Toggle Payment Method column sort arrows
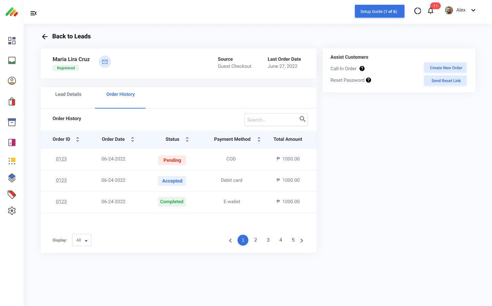 pos(259,139)
